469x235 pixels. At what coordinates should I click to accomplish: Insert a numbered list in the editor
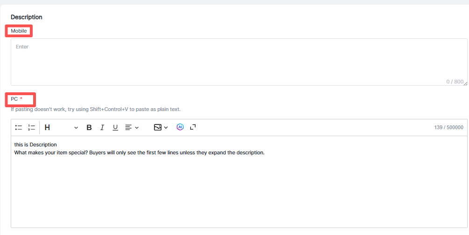tap(31, 127)
